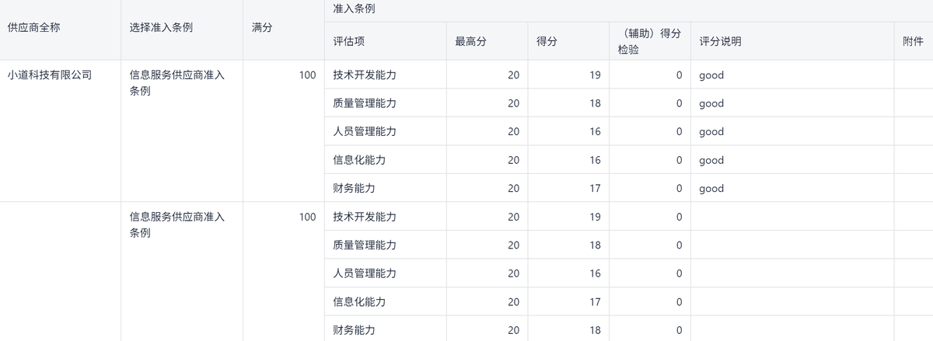This screenshot has width=933, height=341.
Task: Click 小道科技有限公司's 信息服务供应商准入条例 cell
Action: coord(176,82)
